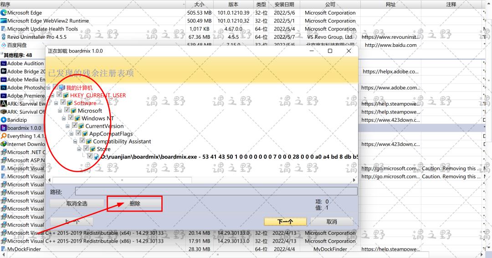Select the Microsoft .NET row icon
This screenshot has width=492, height=258.
[x=4, y=152]
